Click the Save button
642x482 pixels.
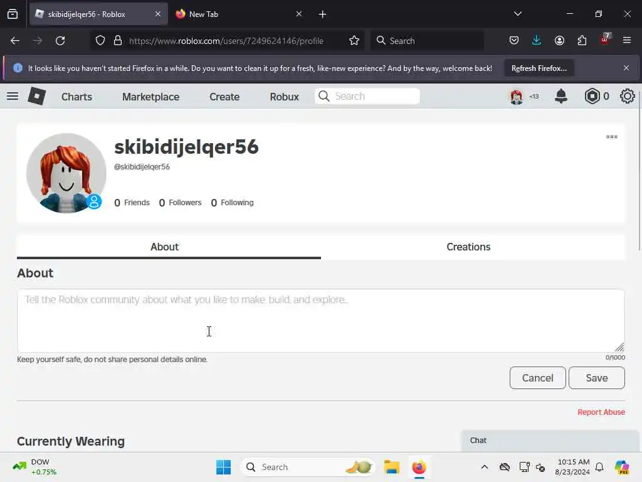click(x=597, y=378)
